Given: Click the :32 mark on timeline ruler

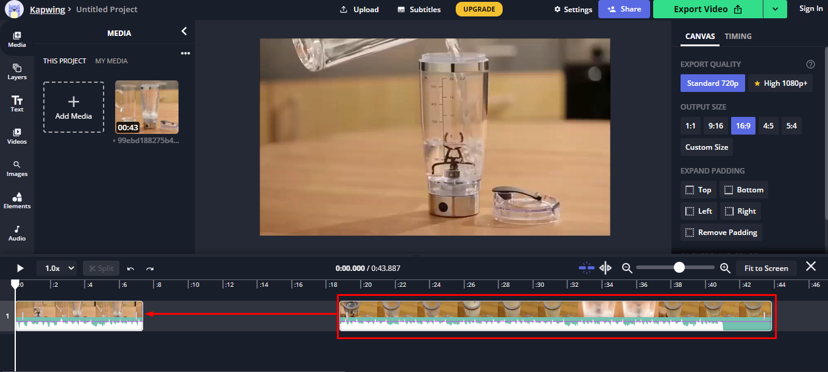Looking at the screenshot, I should pyautogui.click(x=573, y=284).
